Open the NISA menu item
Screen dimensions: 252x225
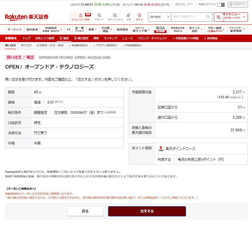coord(160,30)
